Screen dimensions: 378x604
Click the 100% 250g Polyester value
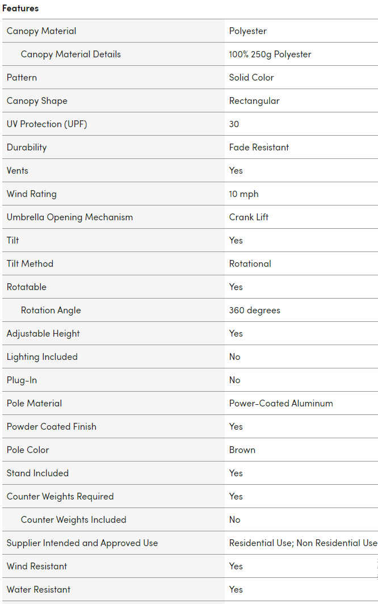(x=270, y=54)
